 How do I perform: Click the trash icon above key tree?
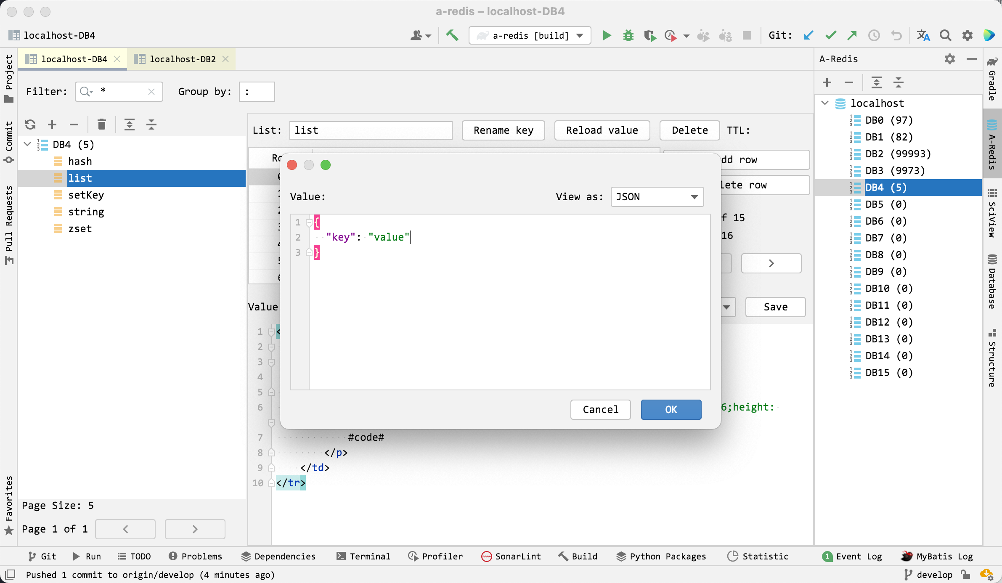pos(101,125)
